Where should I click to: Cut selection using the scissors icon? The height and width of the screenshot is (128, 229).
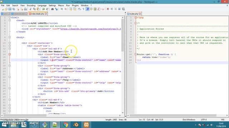point(30,9)
